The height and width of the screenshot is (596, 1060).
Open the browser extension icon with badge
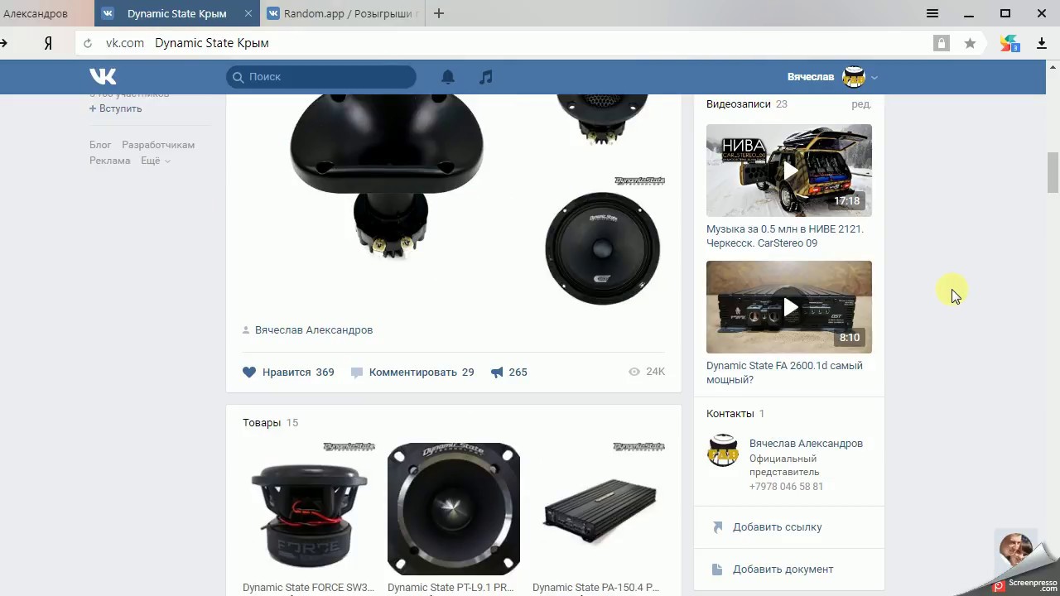click(1009, 43)
